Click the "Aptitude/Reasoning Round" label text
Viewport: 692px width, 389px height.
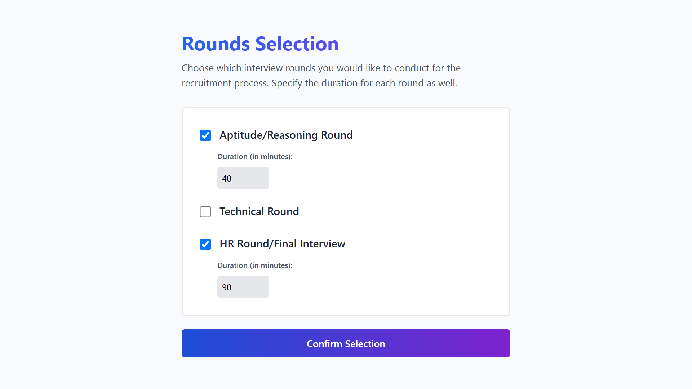click(286, 135)
